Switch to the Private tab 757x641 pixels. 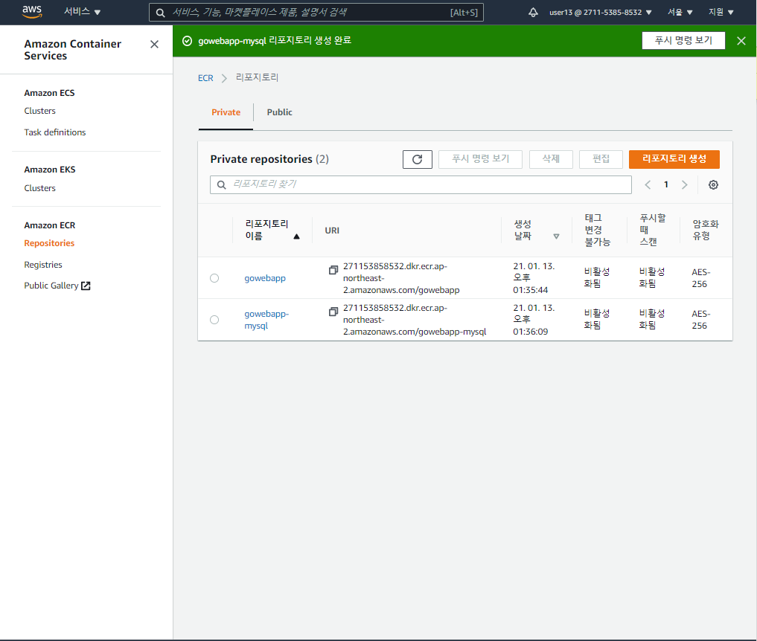[x=226, y=112]
